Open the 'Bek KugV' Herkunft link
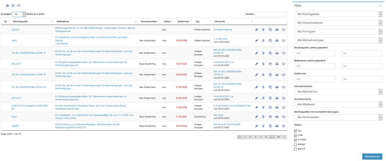Viewport: 386px width, 161px height. click(x=218, y=115)
